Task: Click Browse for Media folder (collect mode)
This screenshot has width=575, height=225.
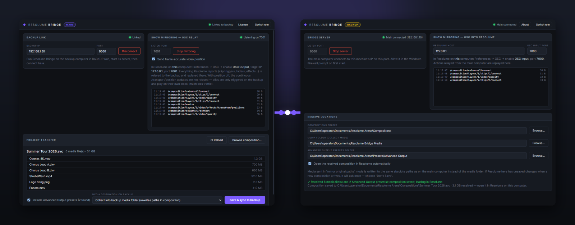Action: [x=538, y=143]
